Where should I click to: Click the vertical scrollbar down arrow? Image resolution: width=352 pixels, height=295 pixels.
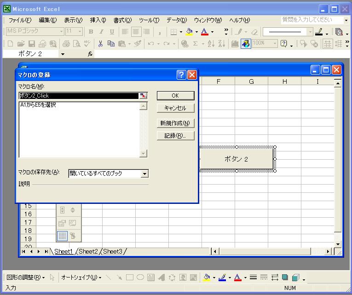pos(338,244)
